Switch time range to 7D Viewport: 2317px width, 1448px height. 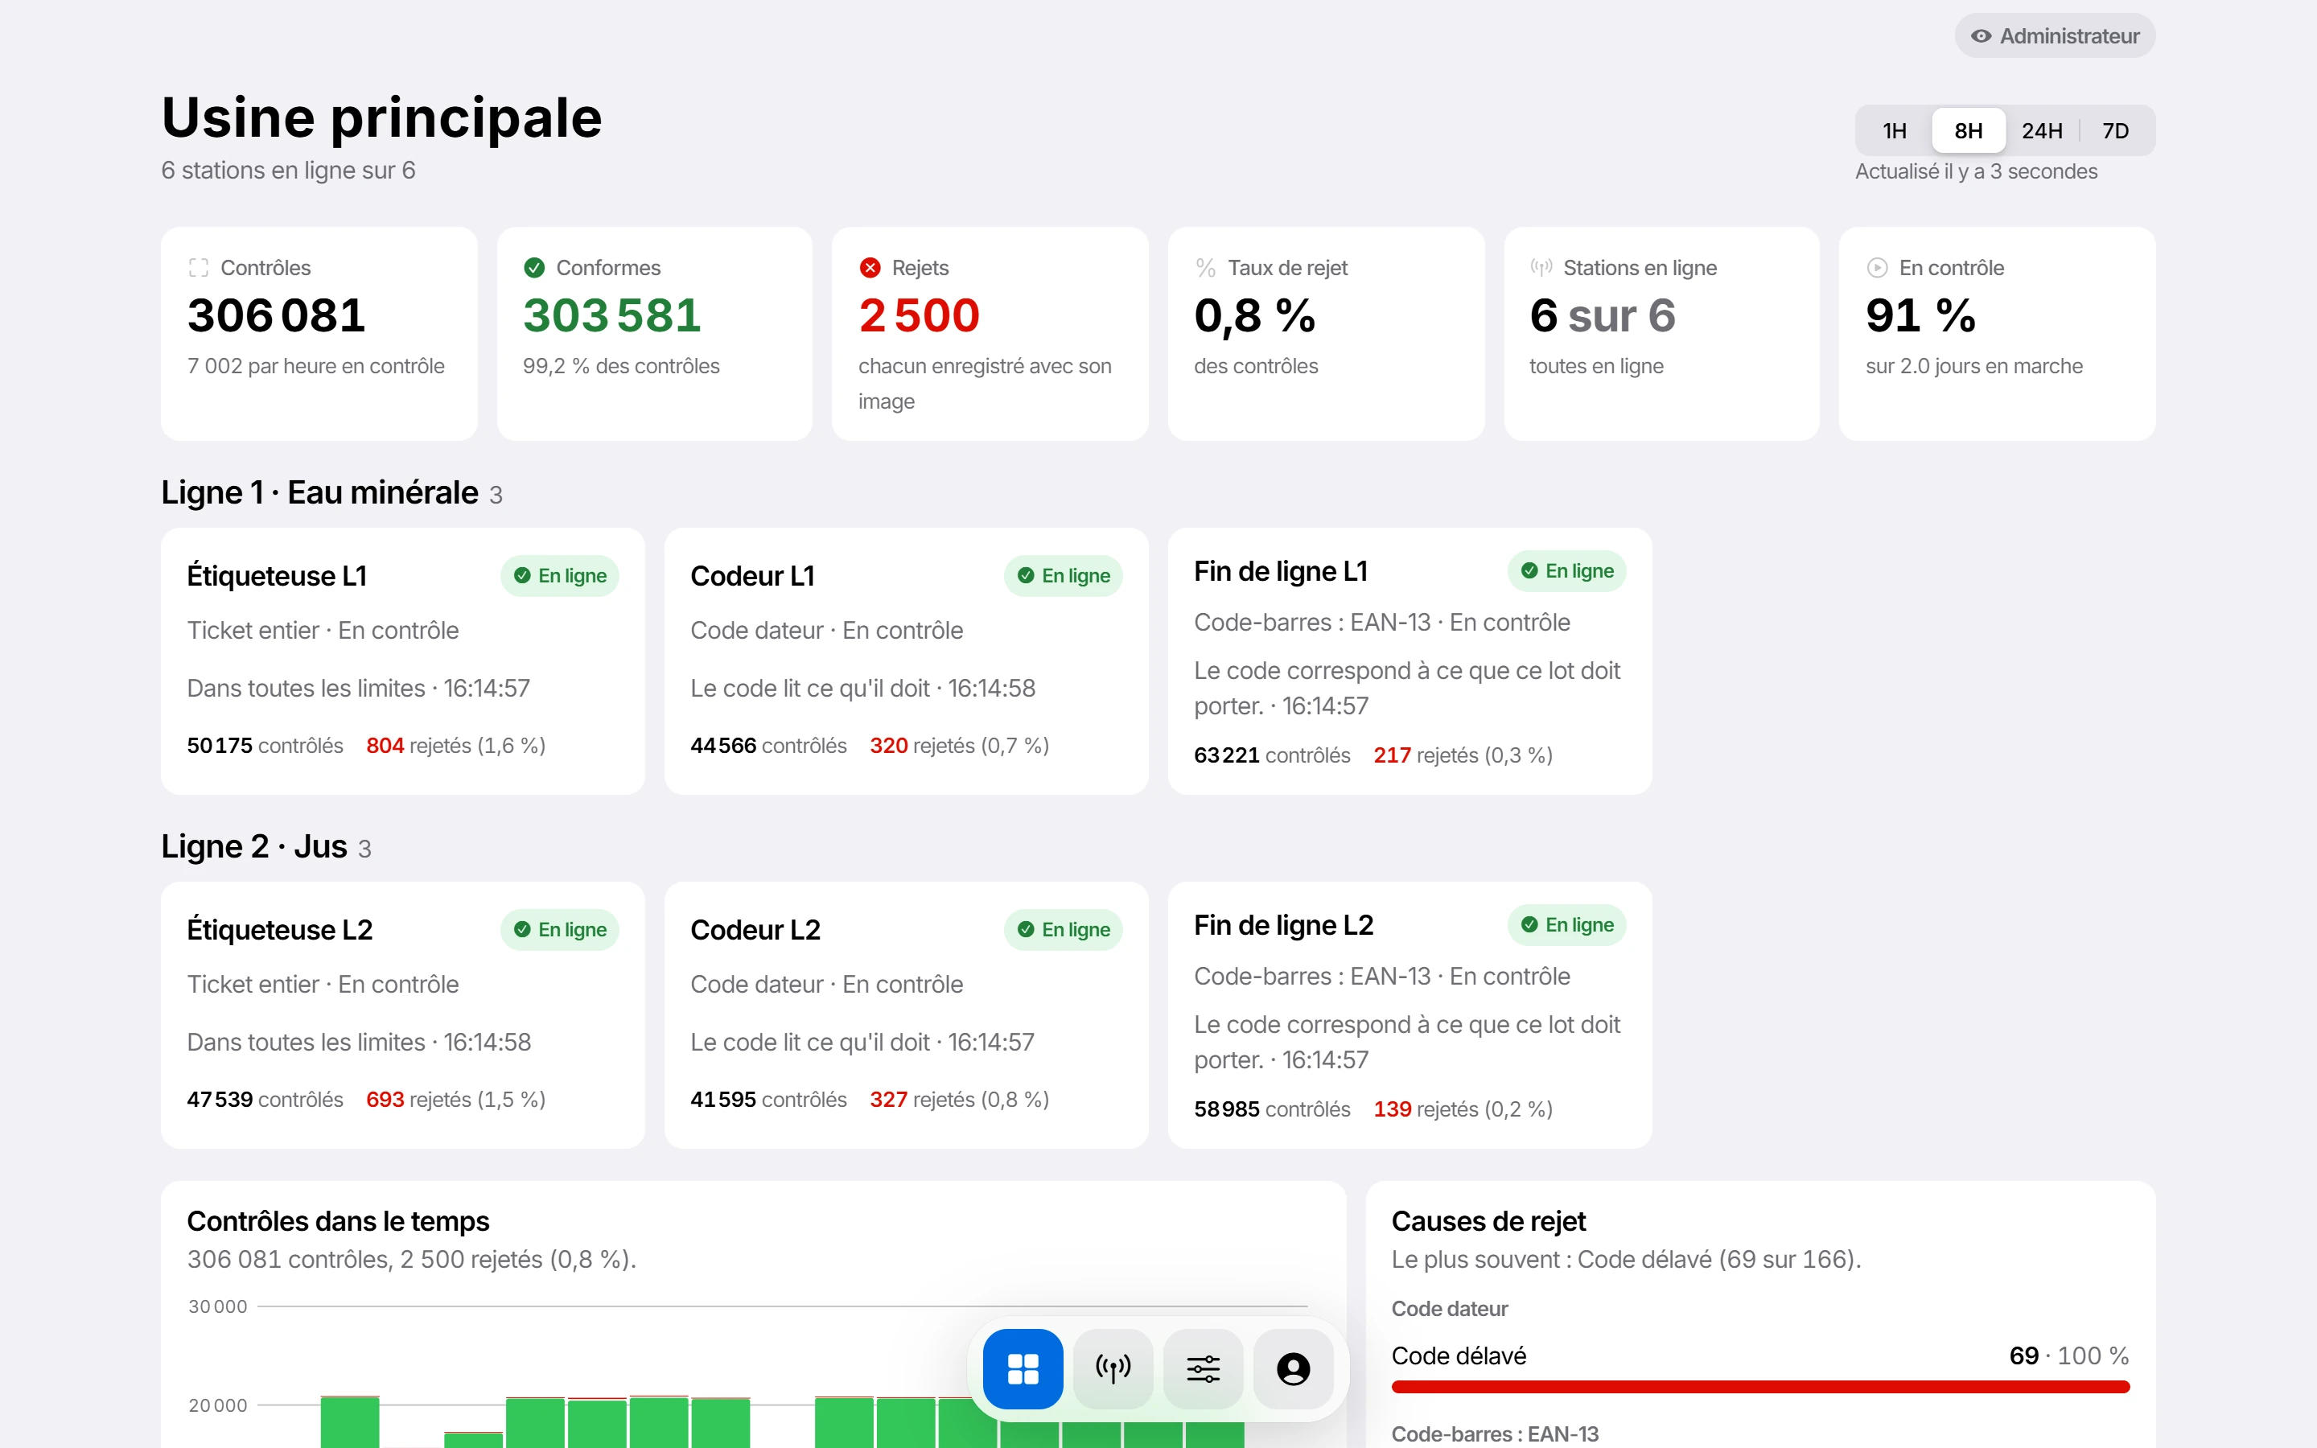[x=2115, y=130]
